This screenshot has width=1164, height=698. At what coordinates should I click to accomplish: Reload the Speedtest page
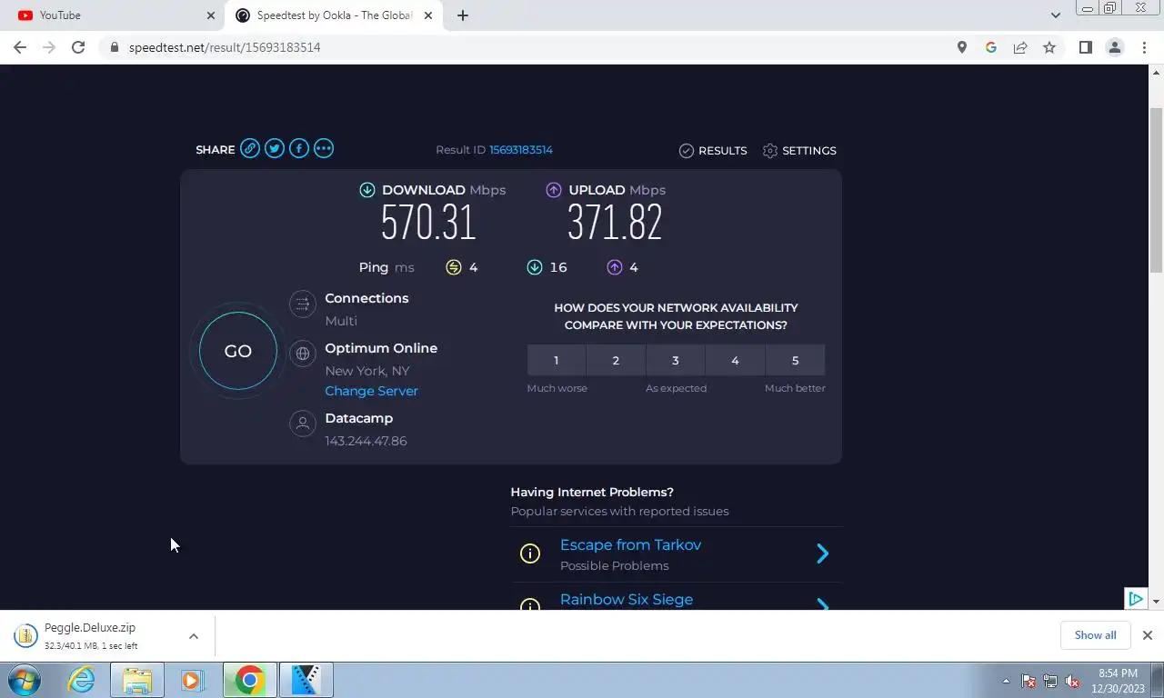click(x=78, y=47)
